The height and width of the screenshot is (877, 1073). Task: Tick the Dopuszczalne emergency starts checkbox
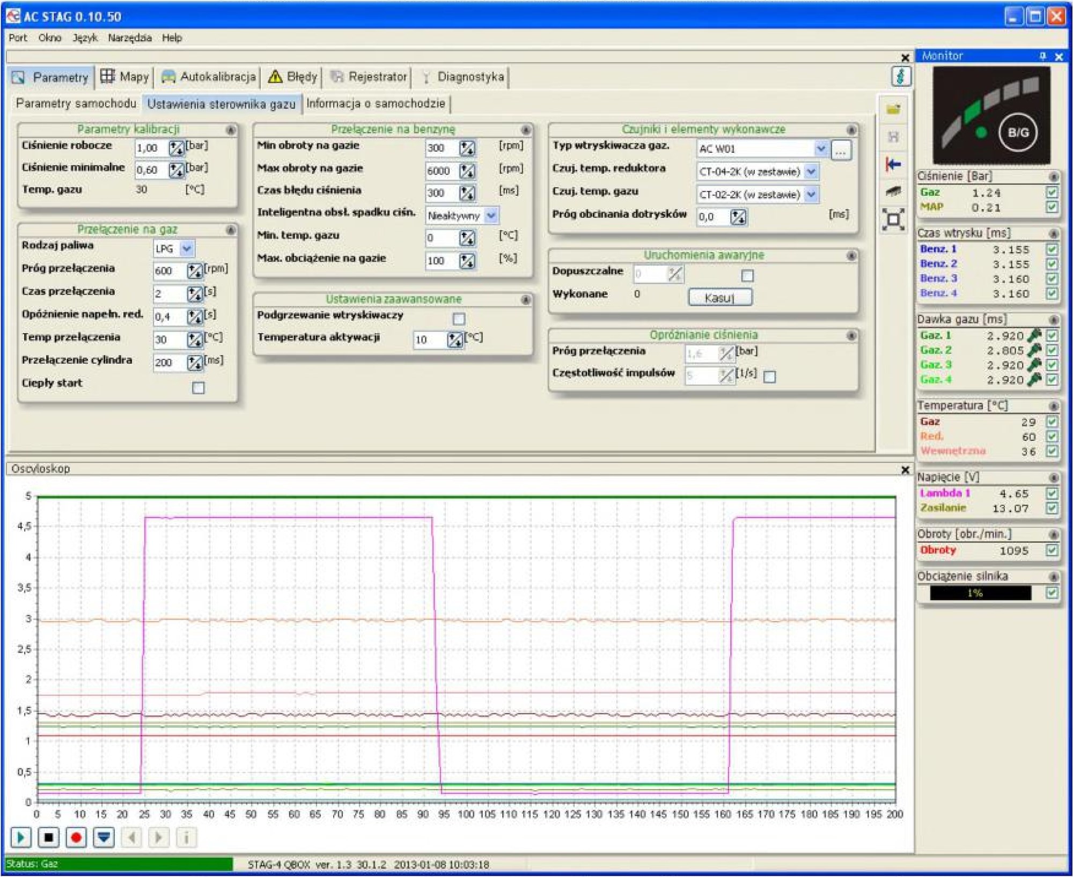click(x=747, y=276)
